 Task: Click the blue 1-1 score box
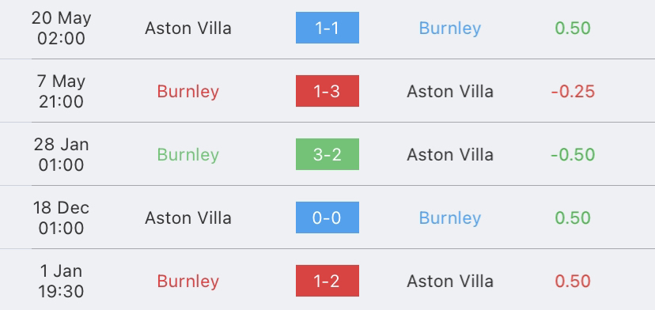pos(327,28)
